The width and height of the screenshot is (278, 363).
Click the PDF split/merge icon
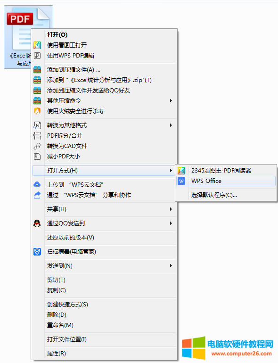click(x=37, y=136)
